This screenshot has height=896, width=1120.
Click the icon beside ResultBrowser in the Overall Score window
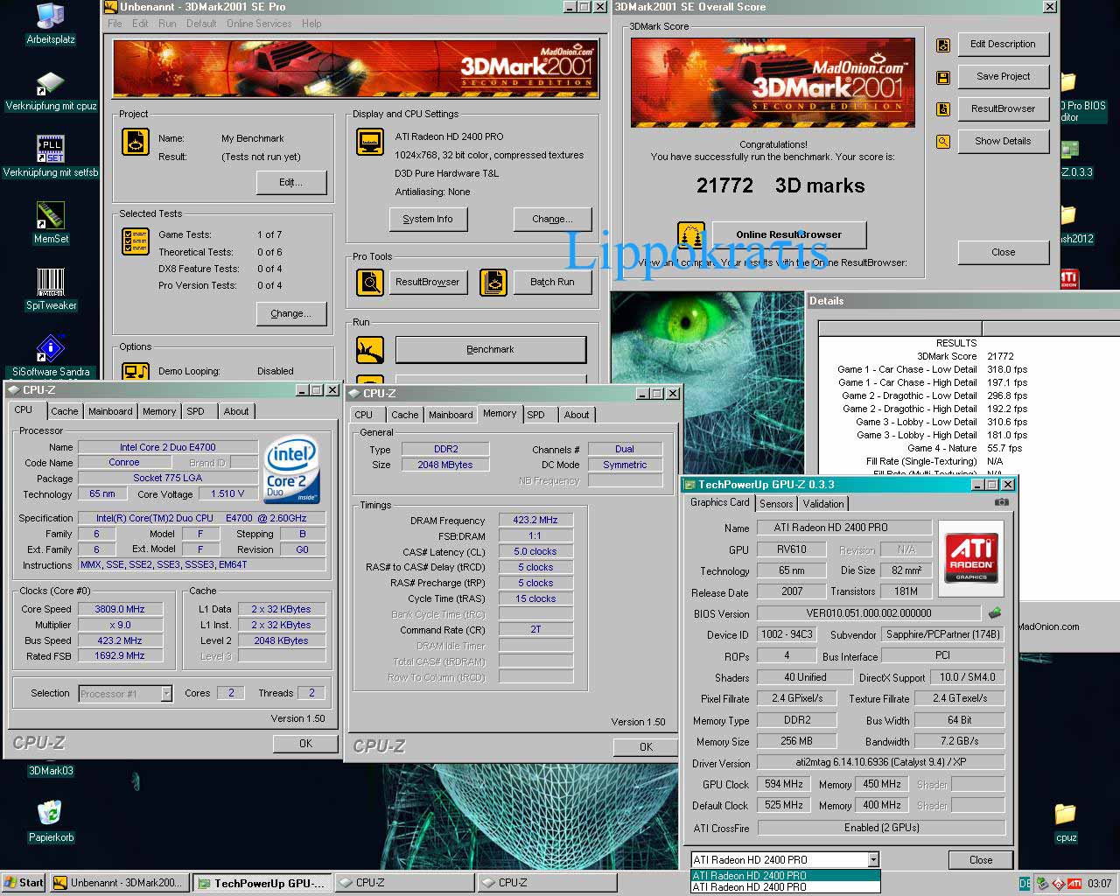[943, 109]
